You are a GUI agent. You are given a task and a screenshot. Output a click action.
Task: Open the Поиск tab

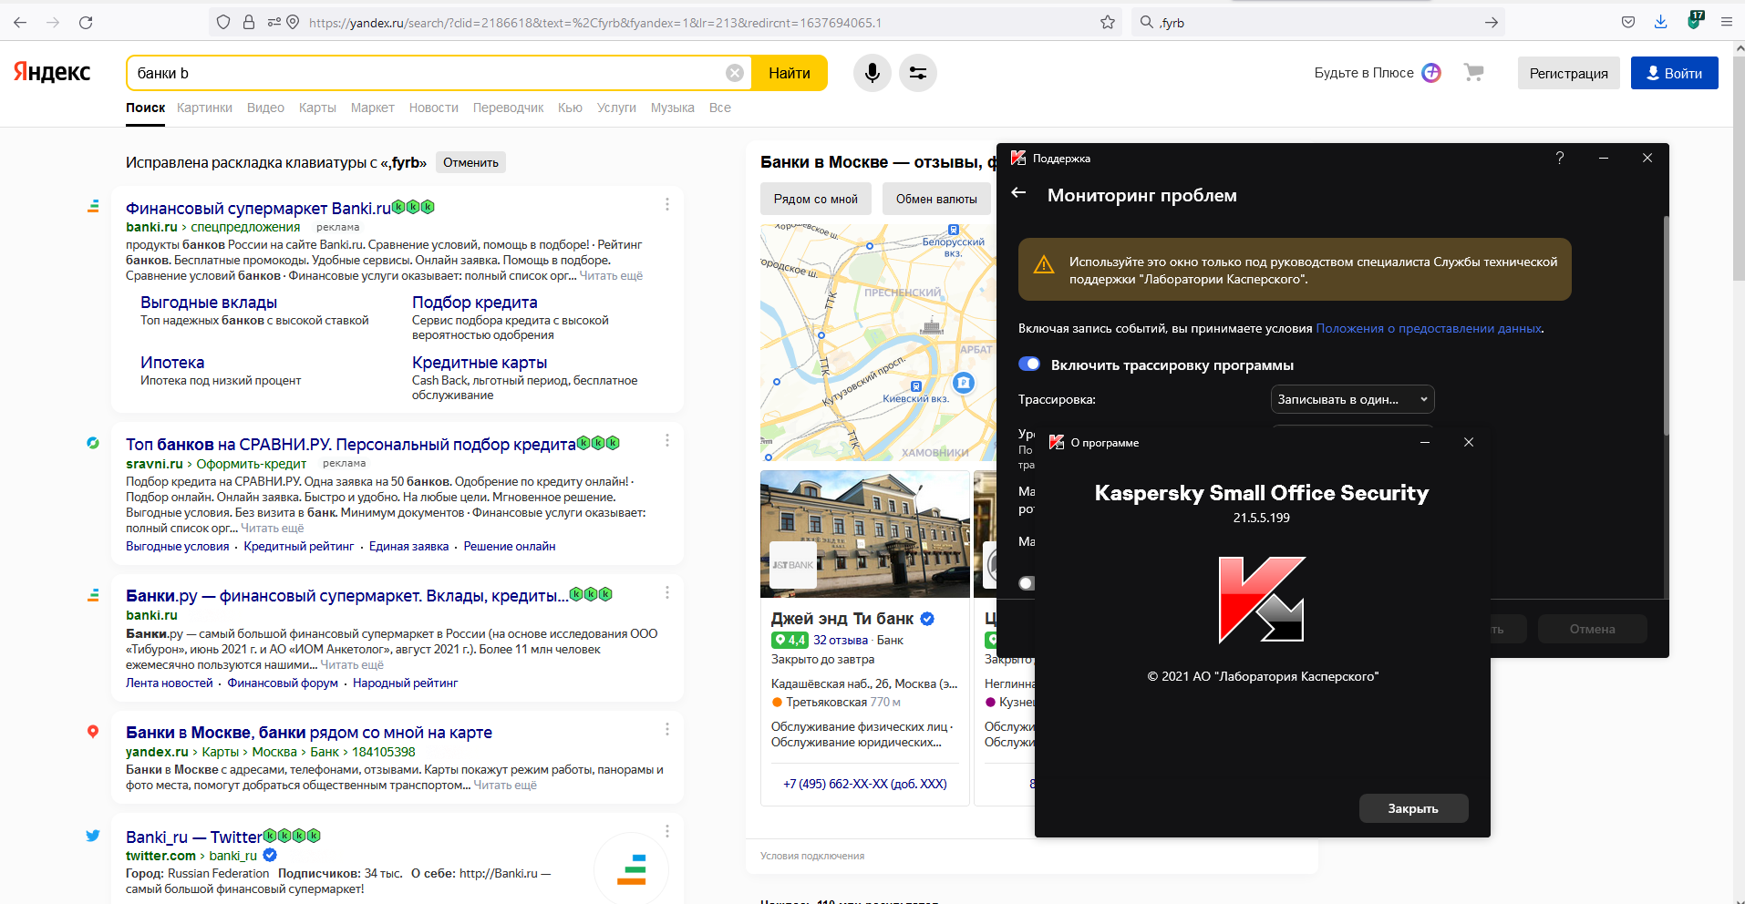pyautogui.click(x=145, y=108)
